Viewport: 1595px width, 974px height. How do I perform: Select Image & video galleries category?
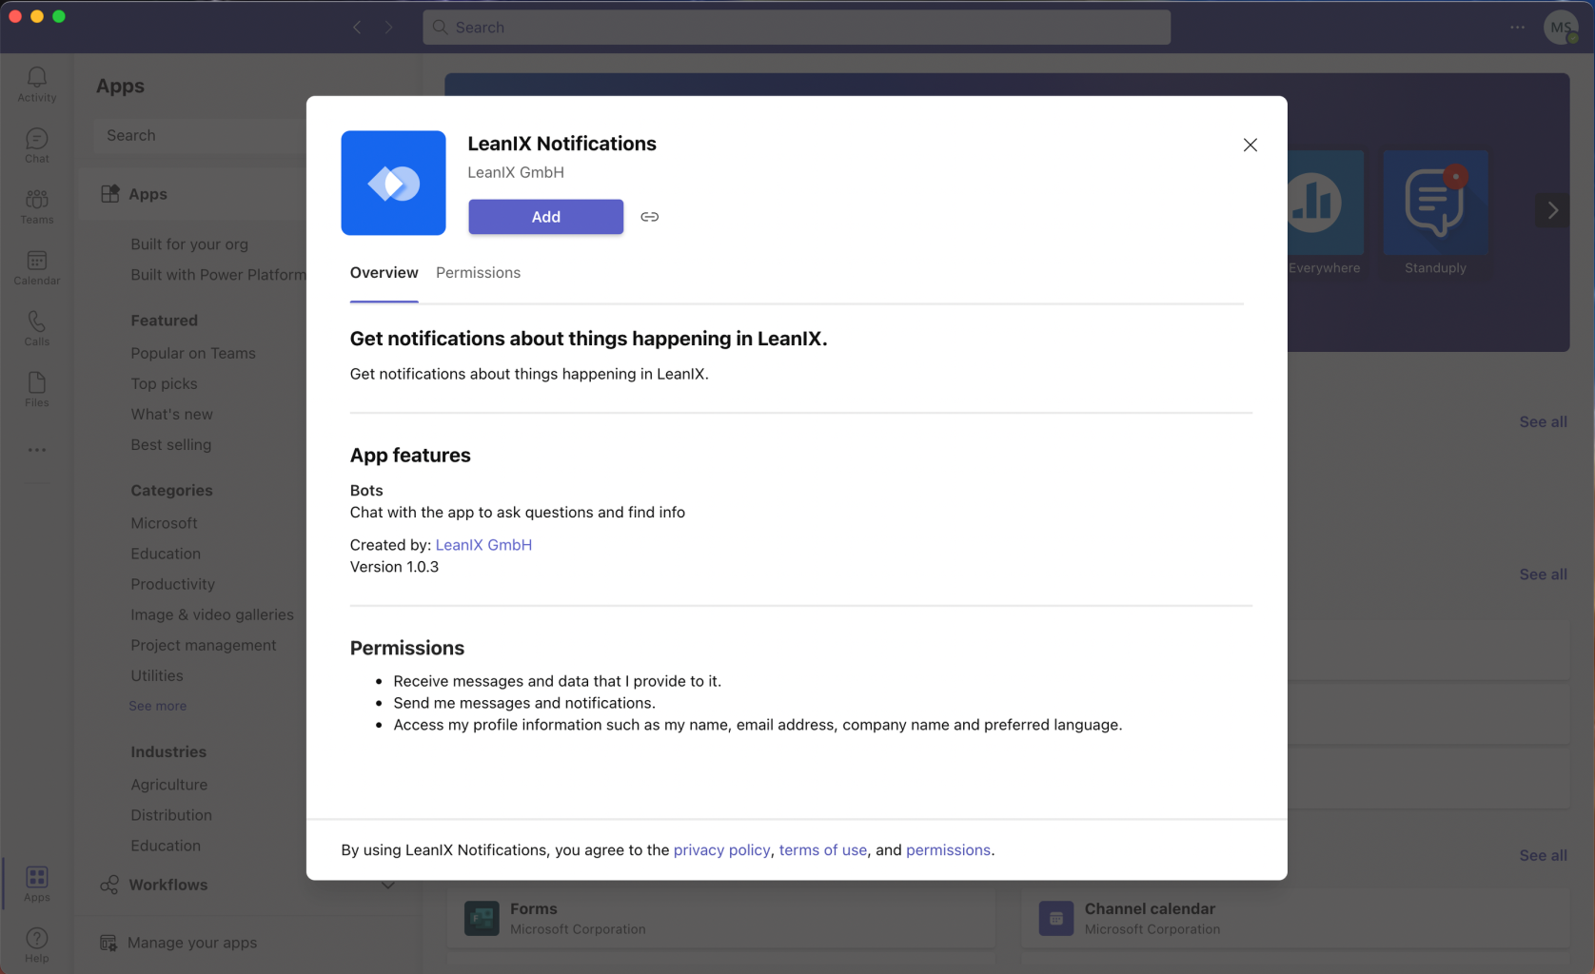(x=212, y=614)
